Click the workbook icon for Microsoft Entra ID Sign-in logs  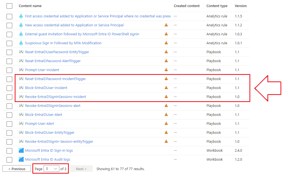click(x=21, y=151)
